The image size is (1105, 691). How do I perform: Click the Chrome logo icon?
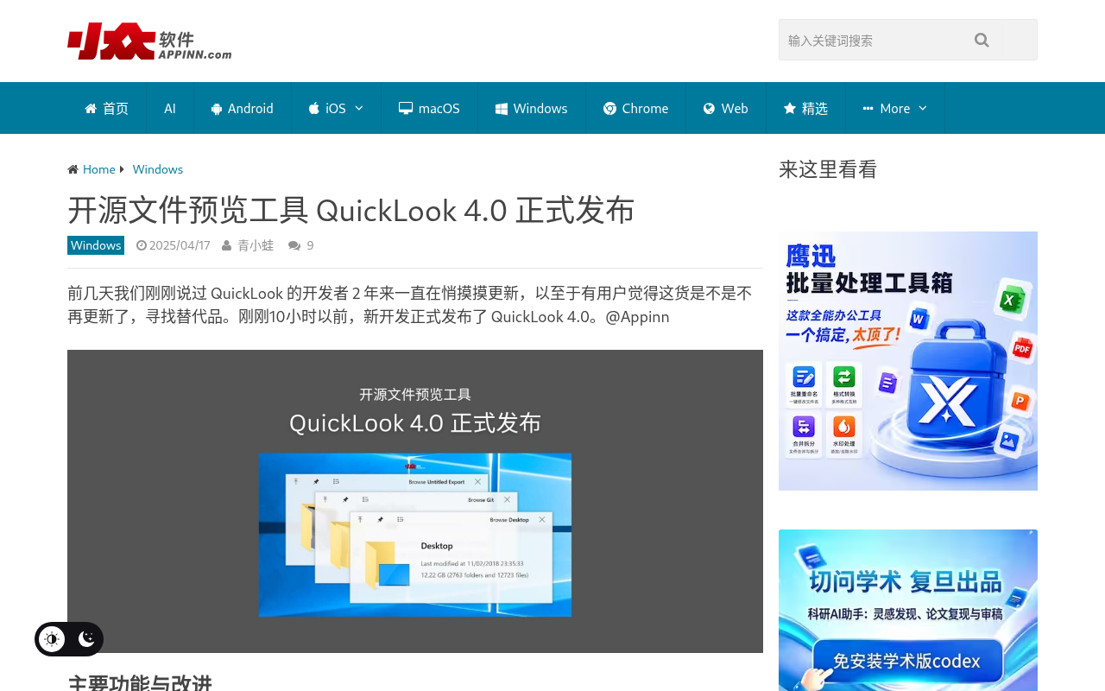click(609, 108)
